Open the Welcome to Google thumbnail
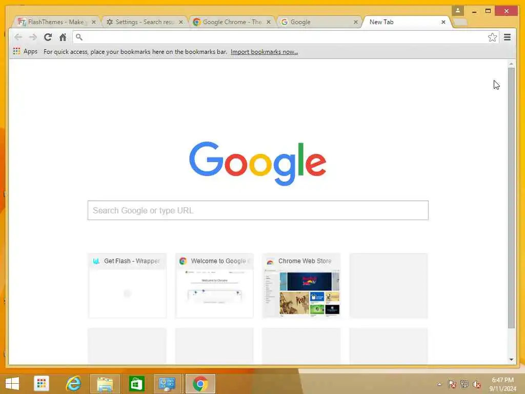Viewport: 525px width, 394px height. click(214, 286)
